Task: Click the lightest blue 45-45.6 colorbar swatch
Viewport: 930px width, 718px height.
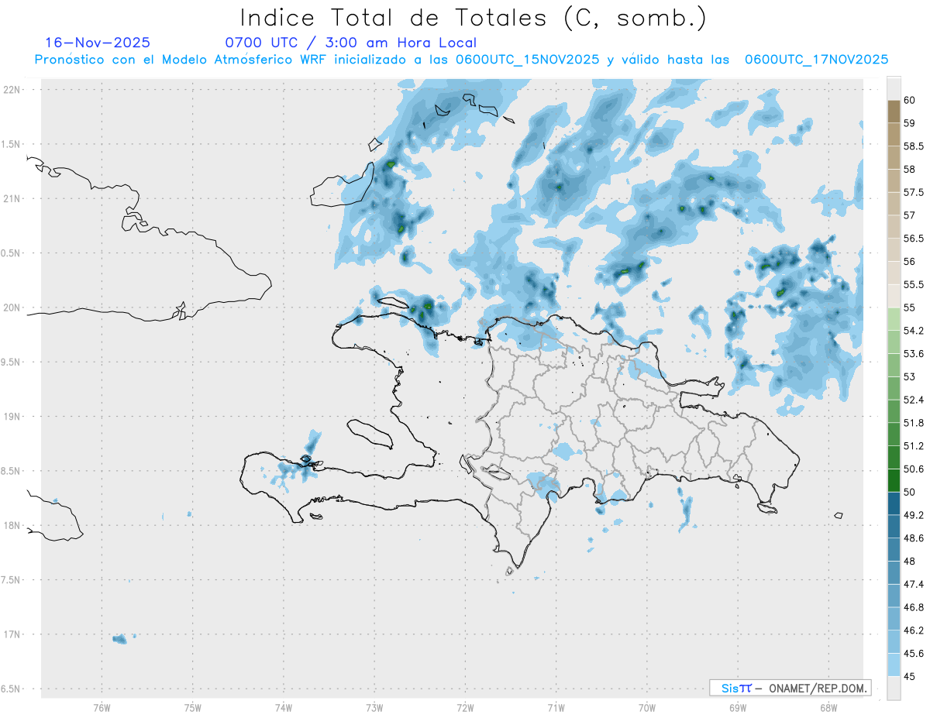Action: [894, 665]
